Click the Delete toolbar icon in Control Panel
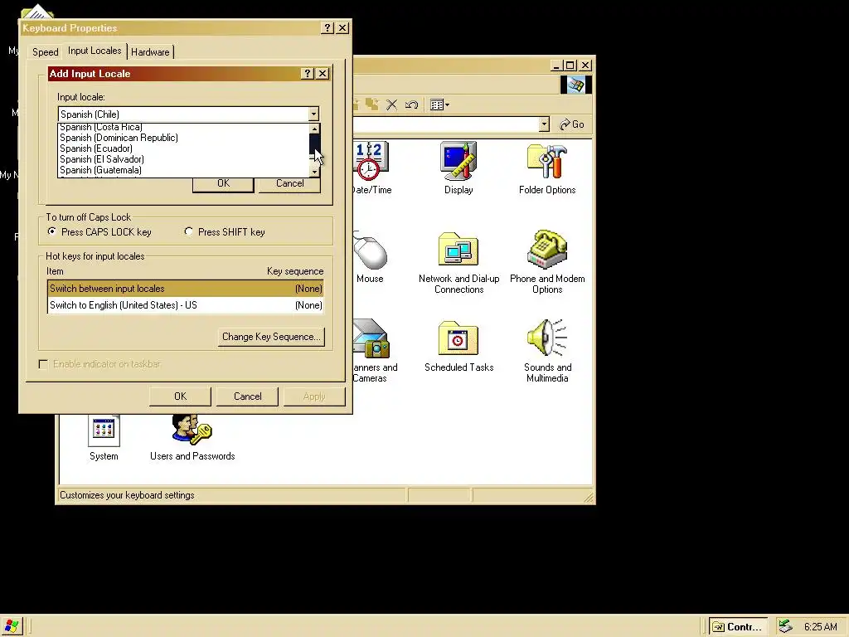Screen dimensions: 849x637 pos(392,105)
